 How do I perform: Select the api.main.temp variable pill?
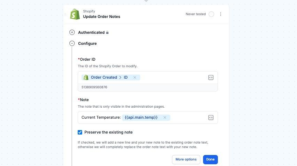141,118
